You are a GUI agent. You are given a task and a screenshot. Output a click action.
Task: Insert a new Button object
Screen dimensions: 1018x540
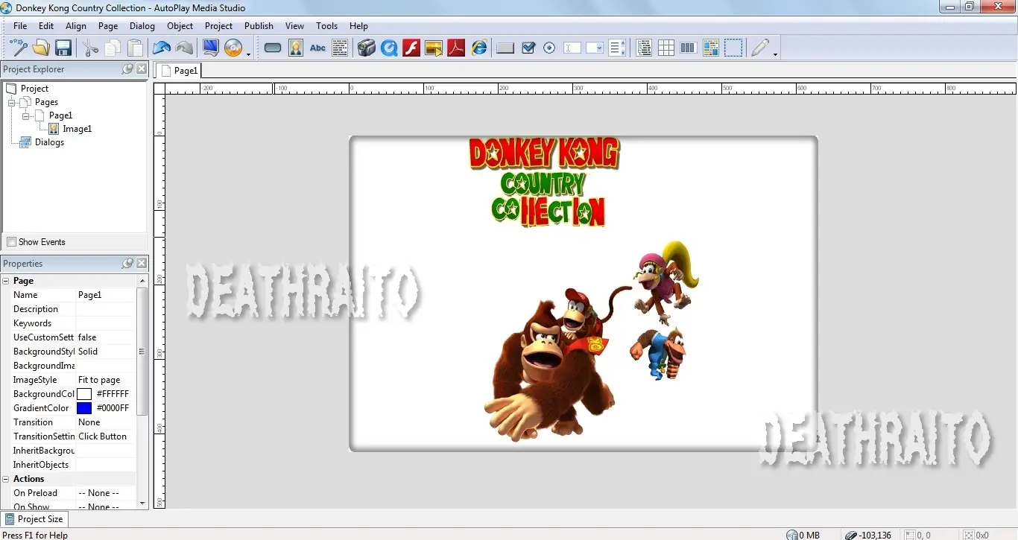click(x=273, y=48)
